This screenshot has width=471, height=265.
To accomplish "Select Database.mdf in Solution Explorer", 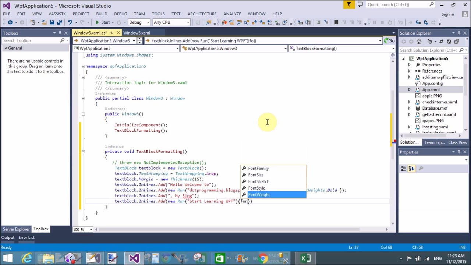I will pos(435,109).
